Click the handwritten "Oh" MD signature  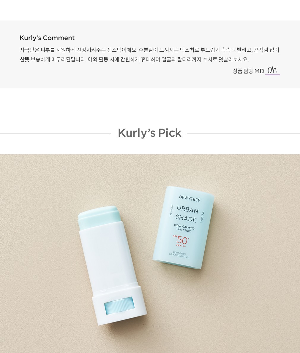tap(272, 71)
